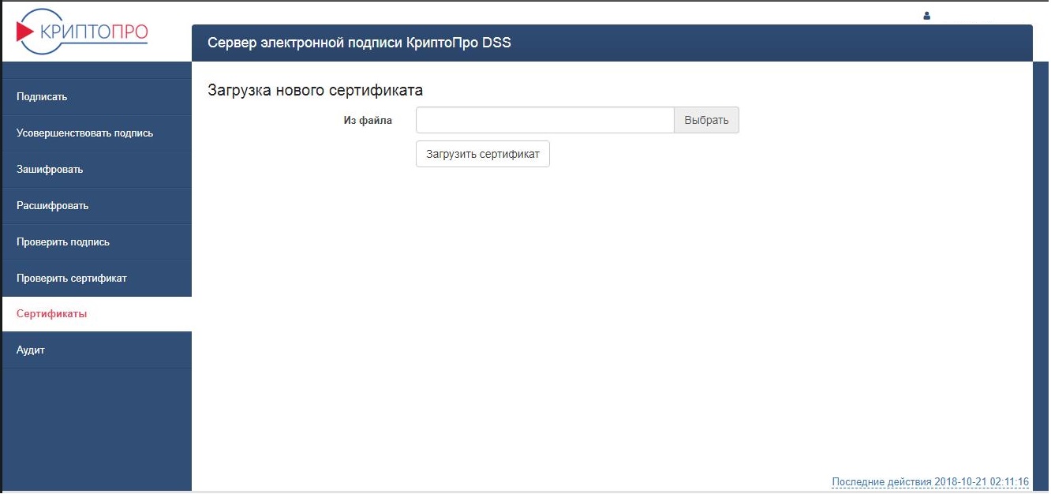Click the КриптоПро logo
Viewport: 1051px width, 494px height.
coord(81,32)
